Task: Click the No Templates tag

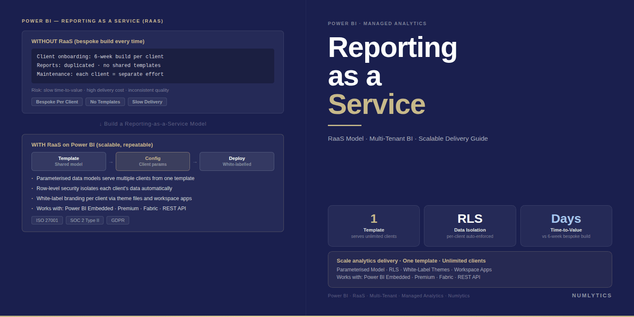Action: point(105,102)
